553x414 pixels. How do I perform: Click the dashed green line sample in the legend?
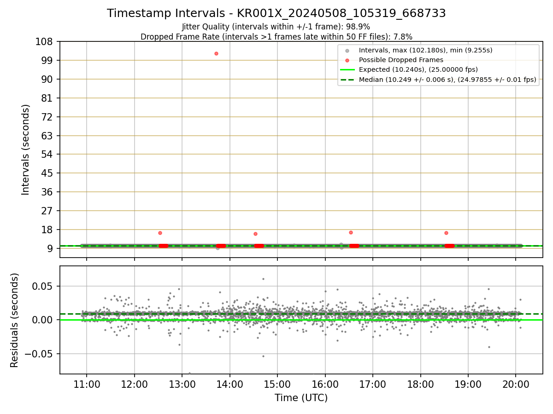click(347, 80)
